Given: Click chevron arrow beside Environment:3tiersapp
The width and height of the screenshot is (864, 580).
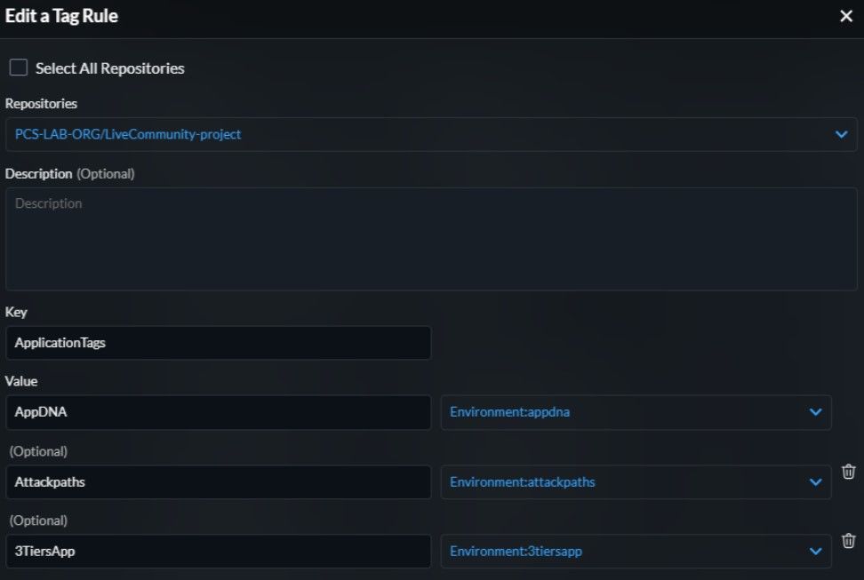Looking at the screenshot, I should coord(815,552).
